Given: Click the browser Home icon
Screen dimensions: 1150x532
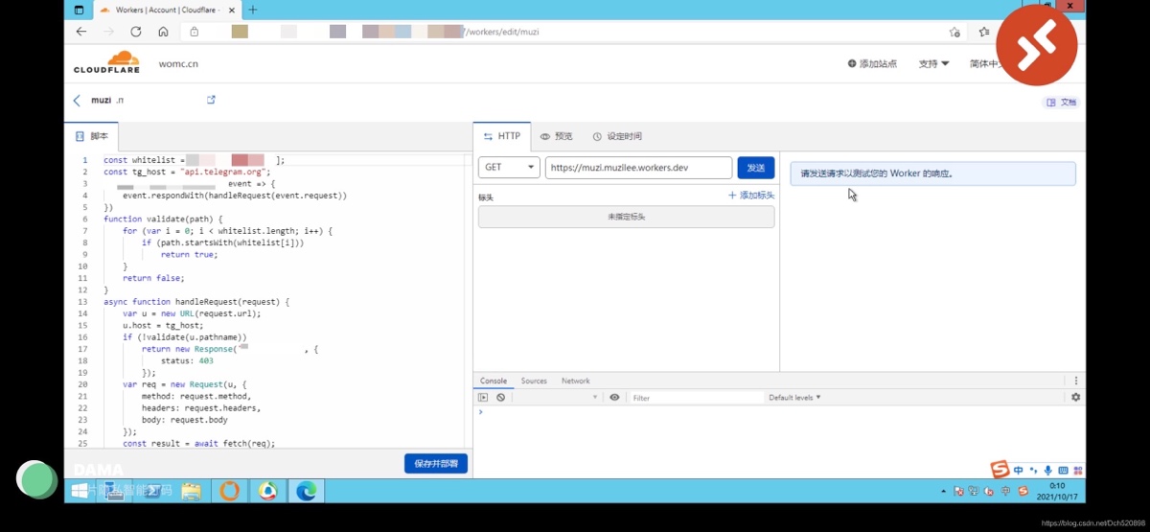Looking at the screenshot, I should [163, 32].
